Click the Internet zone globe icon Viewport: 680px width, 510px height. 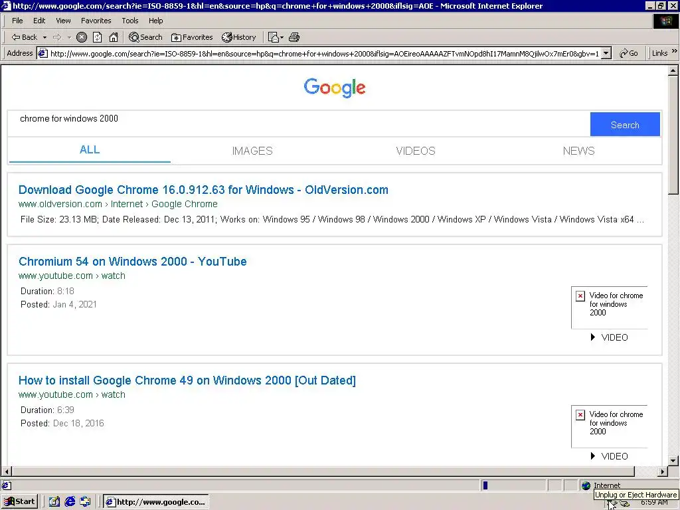[x=586, y=485]
